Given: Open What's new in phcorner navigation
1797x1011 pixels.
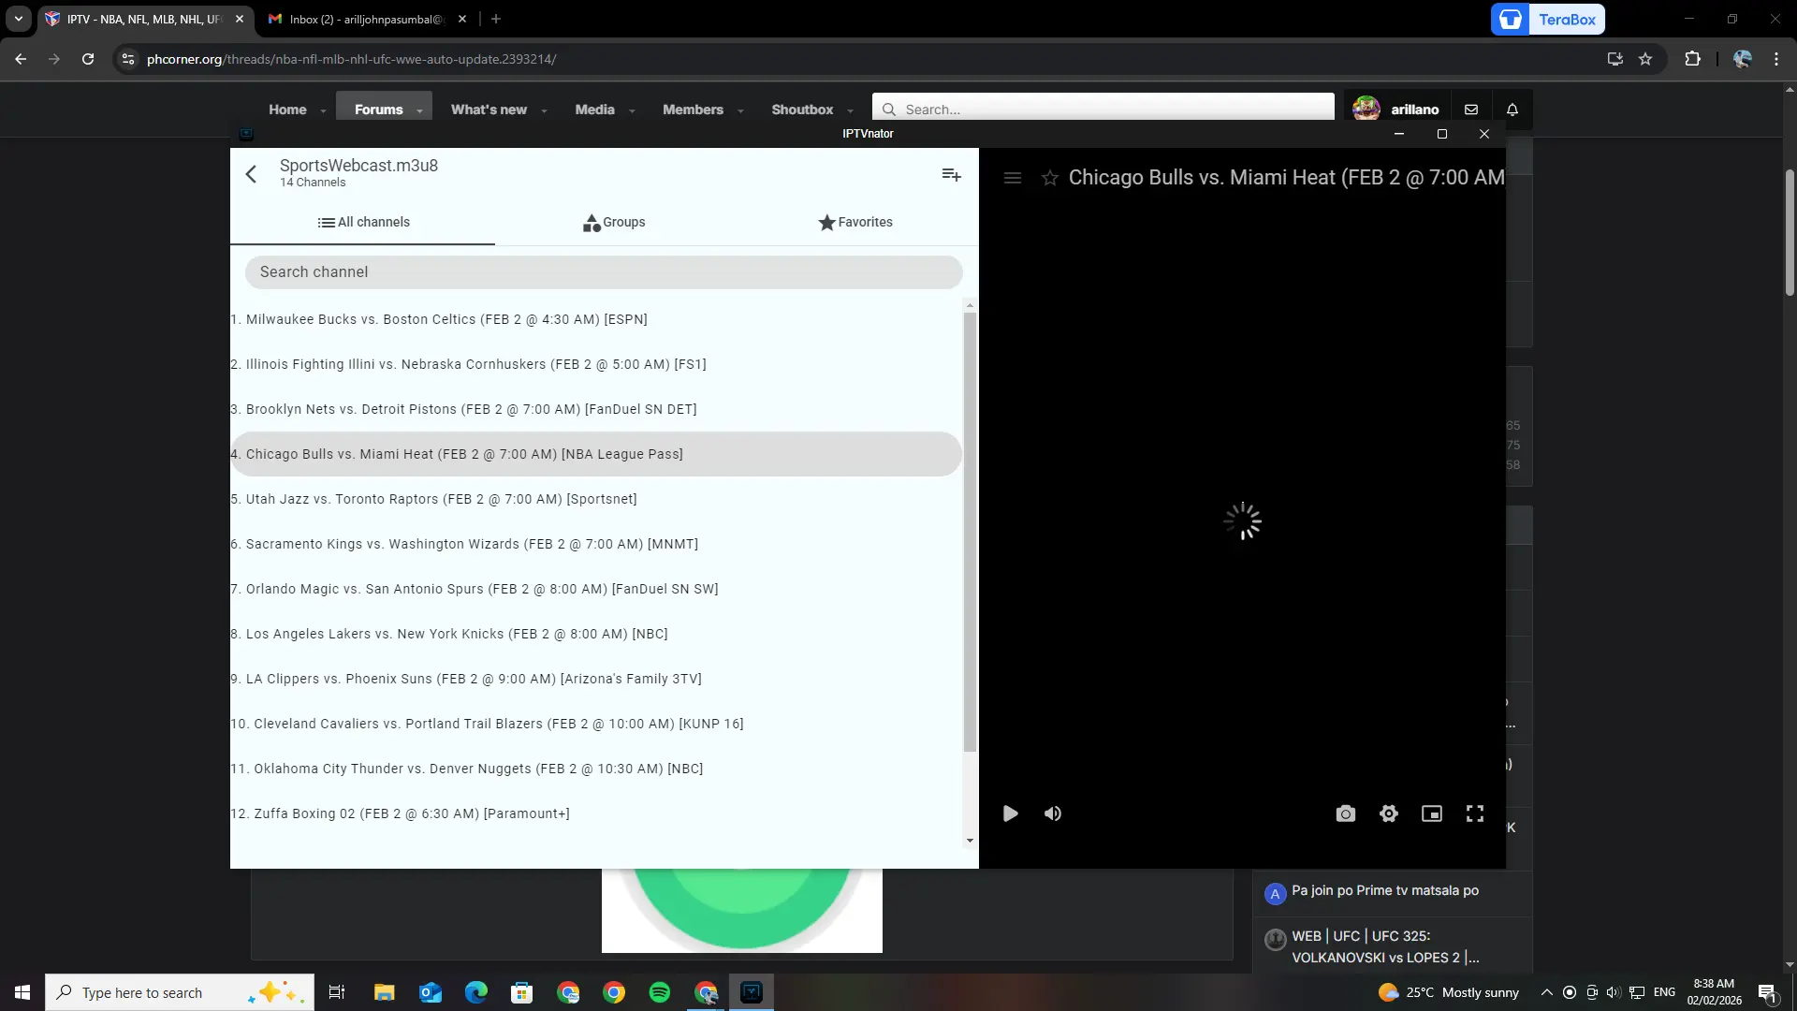Looking at the screenshot, I should tap(489, 110).
